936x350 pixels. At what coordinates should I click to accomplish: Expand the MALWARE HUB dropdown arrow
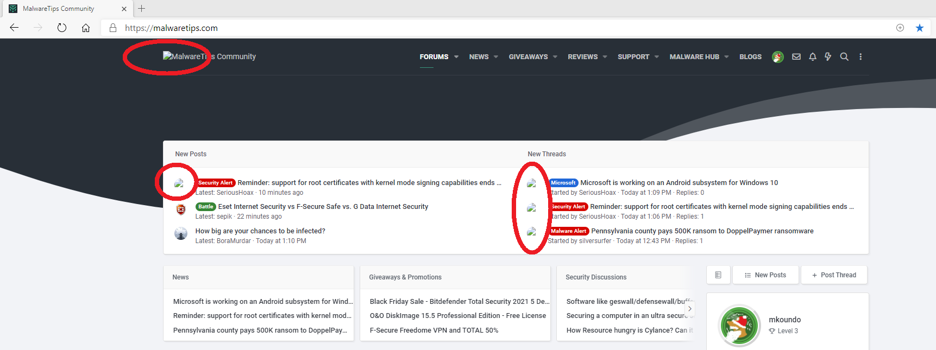(x=727, y=56)
